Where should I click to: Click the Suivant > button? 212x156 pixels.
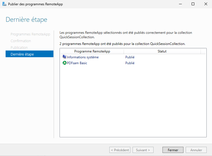point(143,150)
